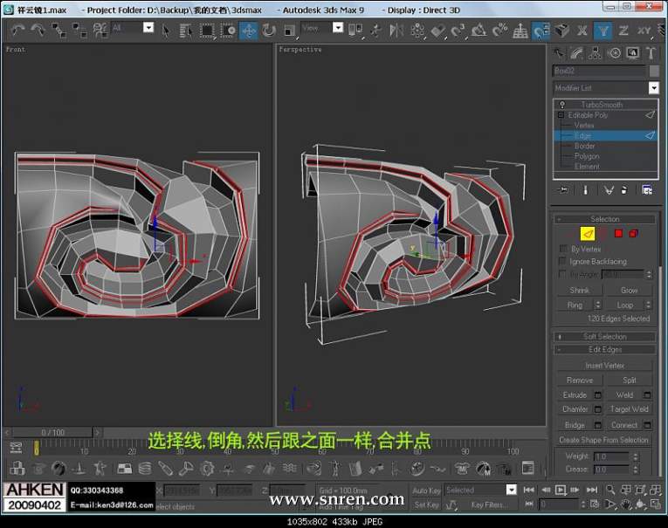Switch to the Modify command panel tab

(576, 53)
